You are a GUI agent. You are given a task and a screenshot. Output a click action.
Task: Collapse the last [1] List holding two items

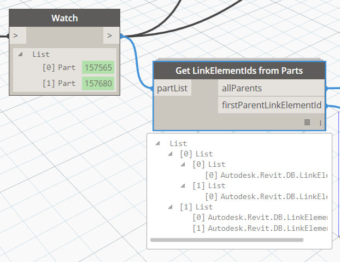tap(171, 207)
